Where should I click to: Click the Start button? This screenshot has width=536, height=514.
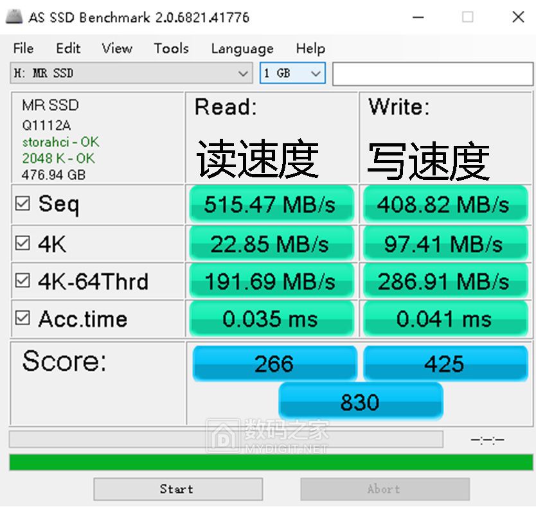coord(178,489)
